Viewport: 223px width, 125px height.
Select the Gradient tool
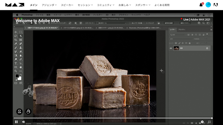(x=16, y=56)
